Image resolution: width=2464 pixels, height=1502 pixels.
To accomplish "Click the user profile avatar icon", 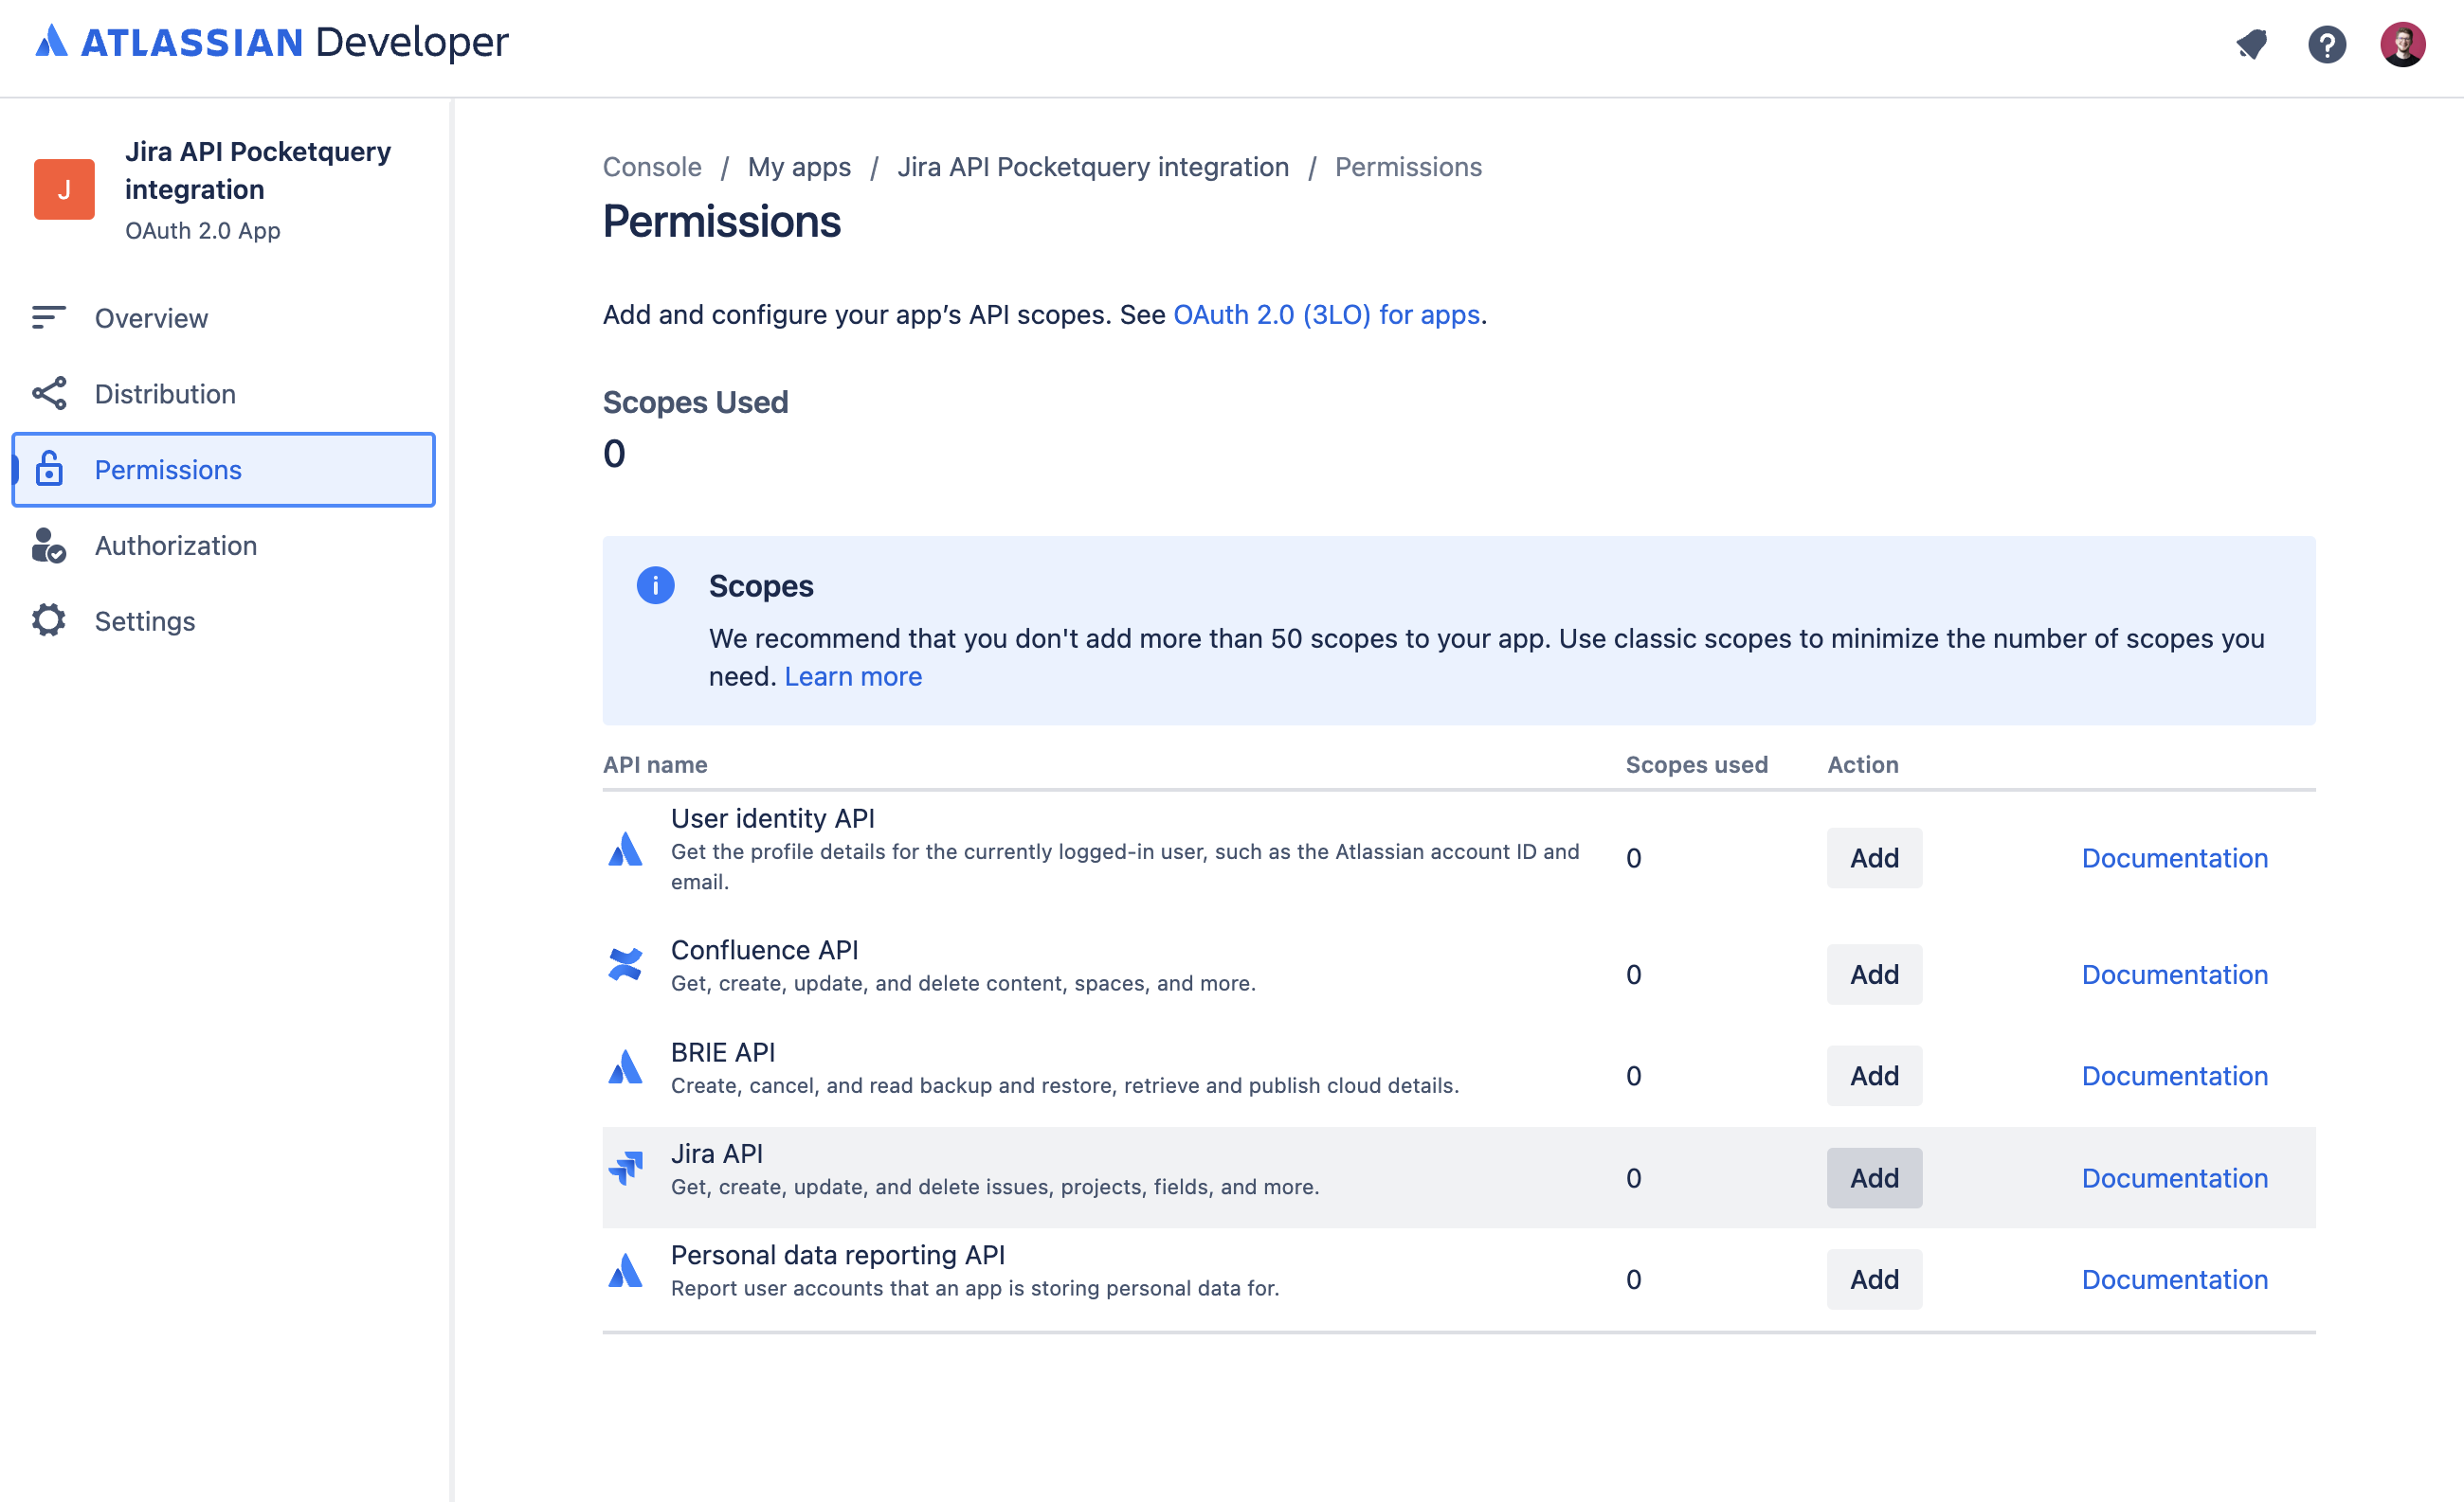I will click(2404, 43).
